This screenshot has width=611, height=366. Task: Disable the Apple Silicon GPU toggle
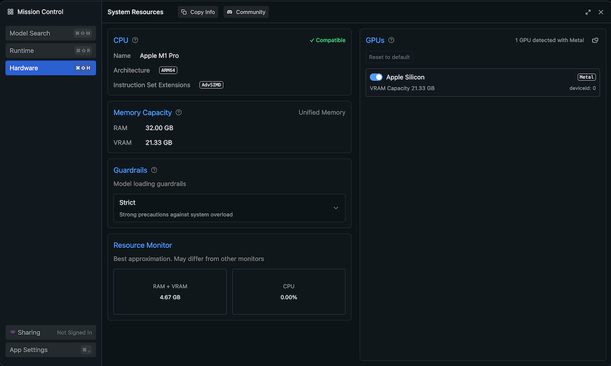[376, 77]
